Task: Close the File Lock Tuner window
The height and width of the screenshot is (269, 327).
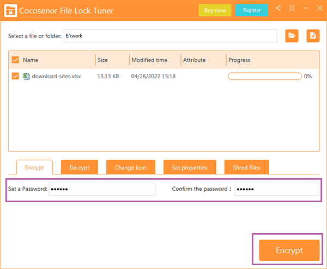Action: tap(320, 8)
